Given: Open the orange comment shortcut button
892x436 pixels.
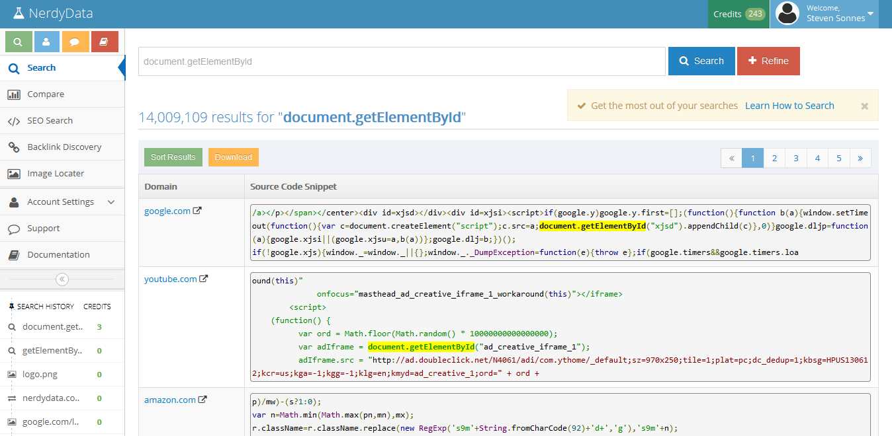Looking at the screenshot, I should click(x=75, y=42).
